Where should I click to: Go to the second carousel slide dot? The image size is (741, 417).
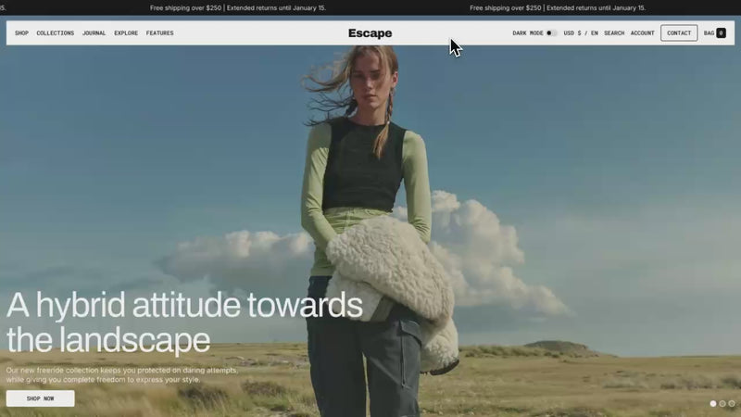point(722,404)
